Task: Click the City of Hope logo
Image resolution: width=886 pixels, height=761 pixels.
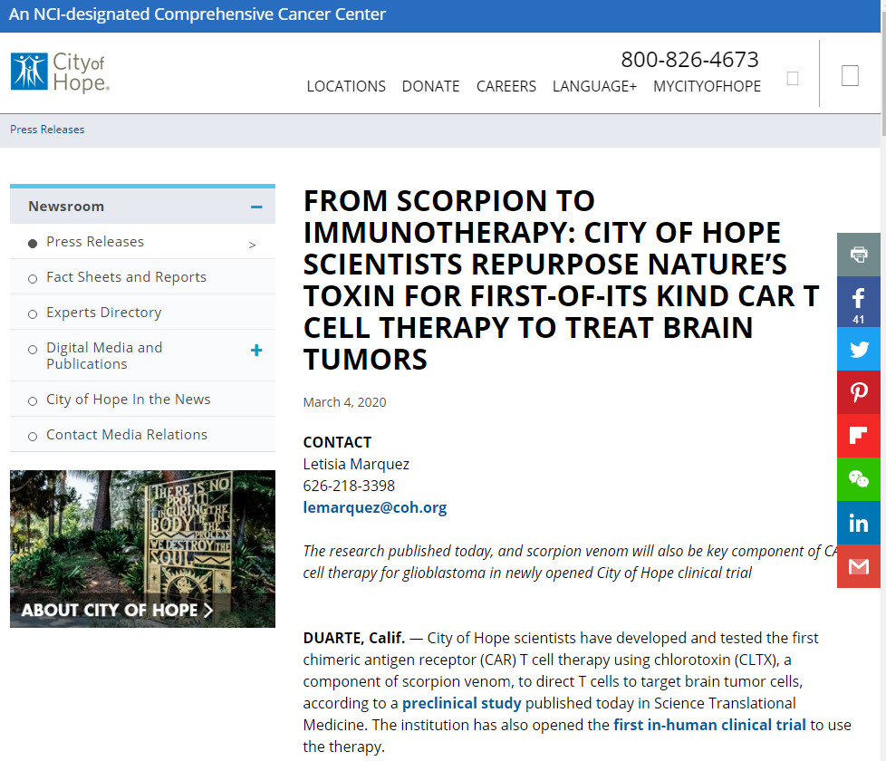Action: [60, 72]
